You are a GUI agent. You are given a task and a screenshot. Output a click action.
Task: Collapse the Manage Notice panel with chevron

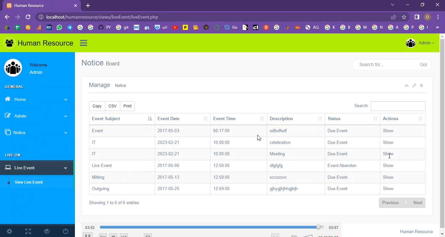pyautogui.click(x=406, y=85)
